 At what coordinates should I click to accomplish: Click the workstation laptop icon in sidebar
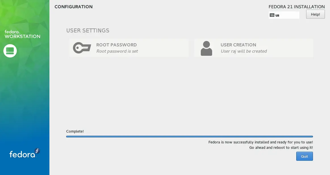tap(10, 51)
